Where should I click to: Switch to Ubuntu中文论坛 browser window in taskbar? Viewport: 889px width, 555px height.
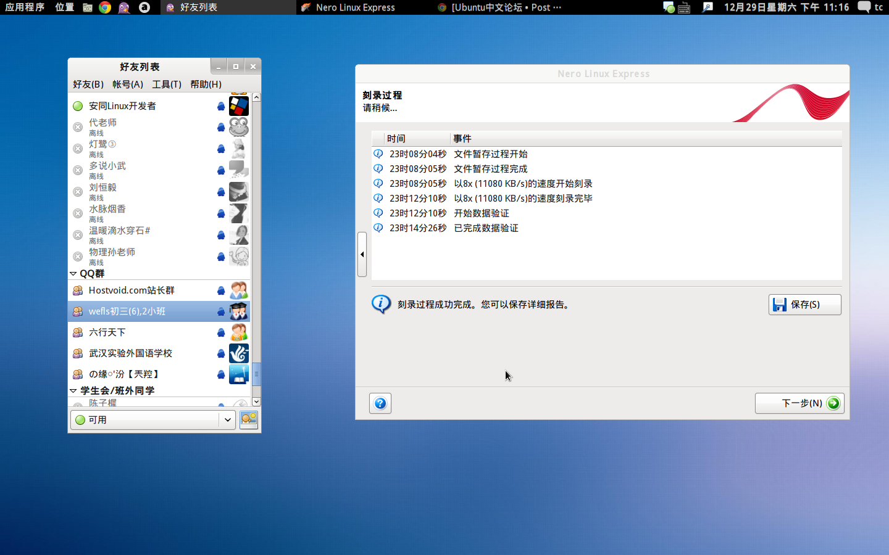click(x=500, y=7)
